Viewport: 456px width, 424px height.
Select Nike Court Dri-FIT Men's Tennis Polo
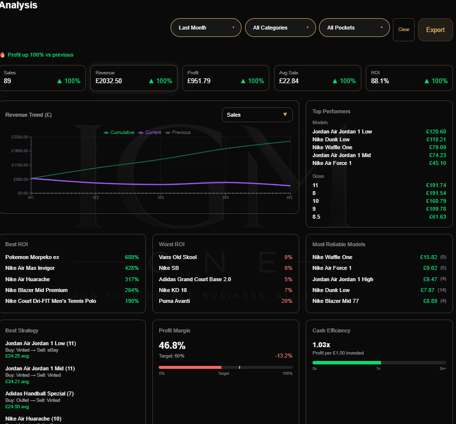[x=72, y=301]
